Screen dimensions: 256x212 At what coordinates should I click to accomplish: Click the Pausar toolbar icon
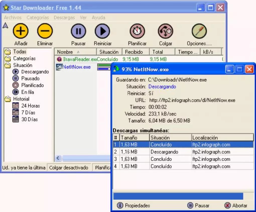coord(78,31)
